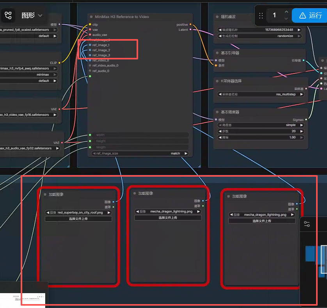Grab the dotted drag handle beside batch count
Viewport: 327px width, 308px height.
tap(261, 16)
